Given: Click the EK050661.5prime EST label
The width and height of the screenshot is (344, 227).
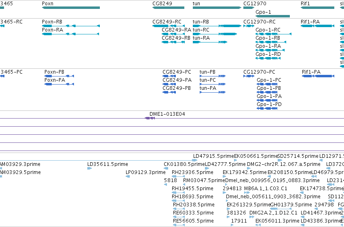Looking at the screenshot, I should (256, 156).
